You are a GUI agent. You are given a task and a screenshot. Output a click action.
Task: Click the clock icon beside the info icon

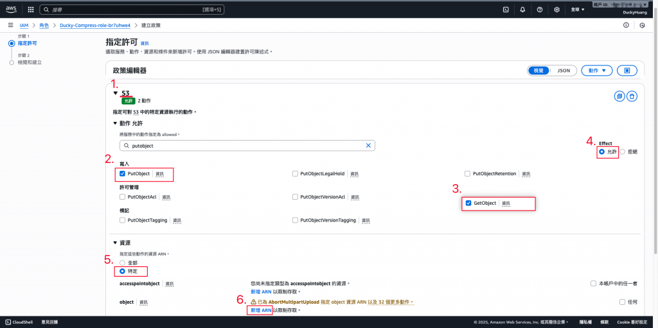pyautogui.click(x=642, y=25)
